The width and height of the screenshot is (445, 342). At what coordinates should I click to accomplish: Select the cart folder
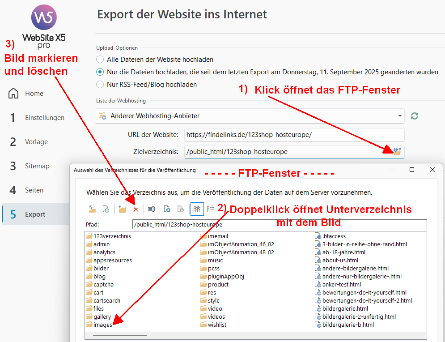point(95,293)
